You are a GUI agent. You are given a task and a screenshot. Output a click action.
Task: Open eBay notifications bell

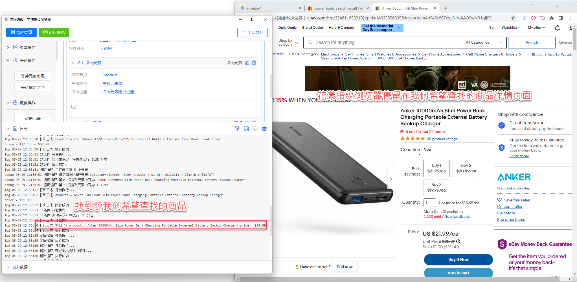(557, 28)
